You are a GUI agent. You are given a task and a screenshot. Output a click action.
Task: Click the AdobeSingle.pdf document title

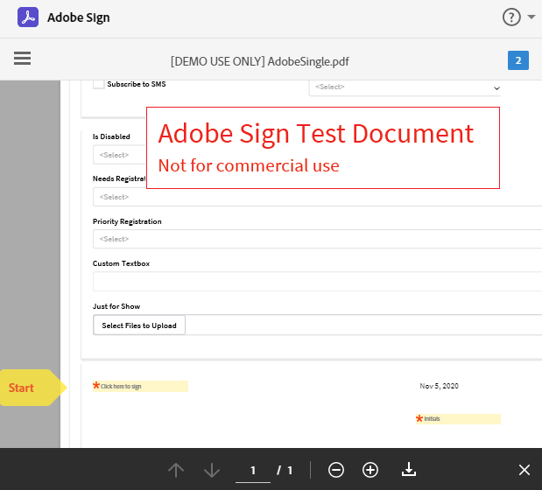tap(260, 61)
